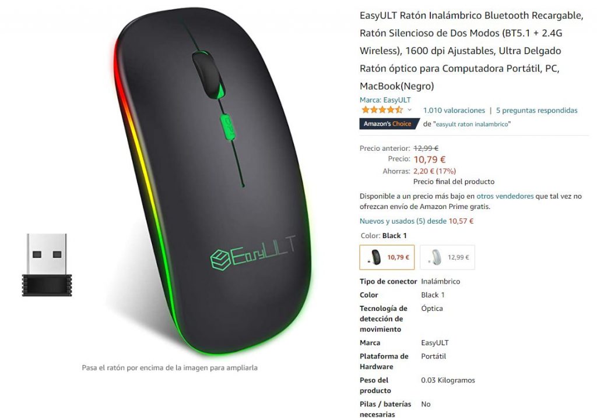Open Nuevos y usados (5) offers link
The height and width of the screenshot is (418, 597).
click(x=416, y=221)
